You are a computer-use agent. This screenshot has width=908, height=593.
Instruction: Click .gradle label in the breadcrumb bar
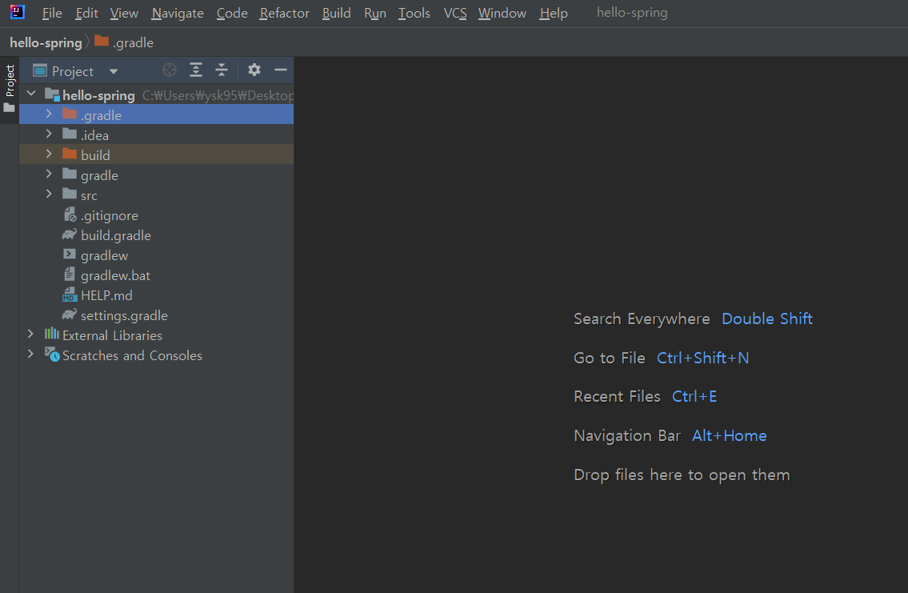pos(133,43)
